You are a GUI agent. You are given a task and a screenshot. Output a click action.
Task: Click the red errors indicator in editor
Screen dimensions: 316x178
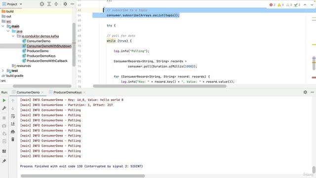coord(272,5)
